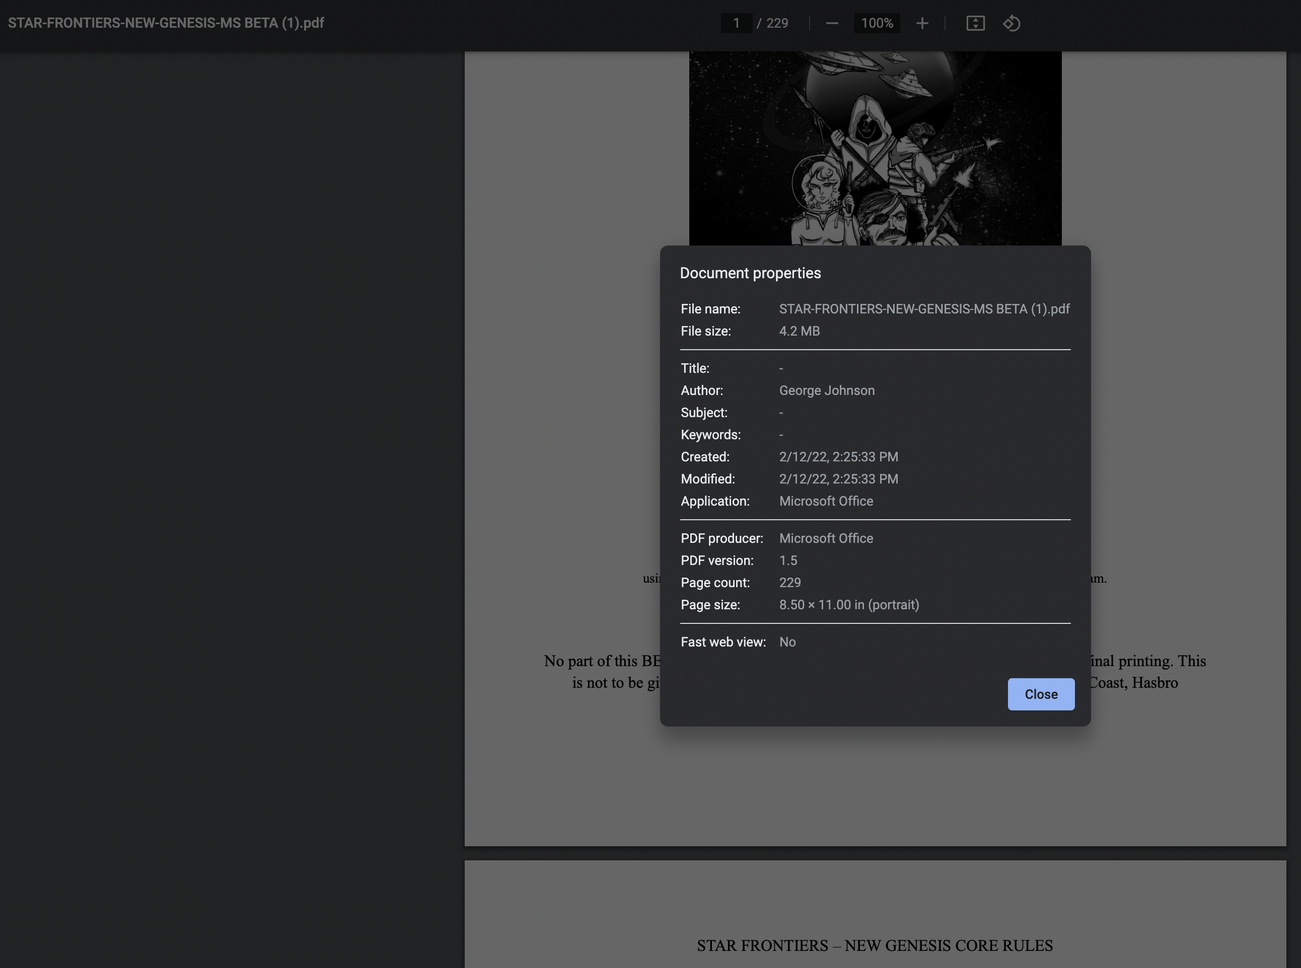The image size is (1301, 968).
Task: Click the total page count 229 in the toolbar
Action: [777, 24]
